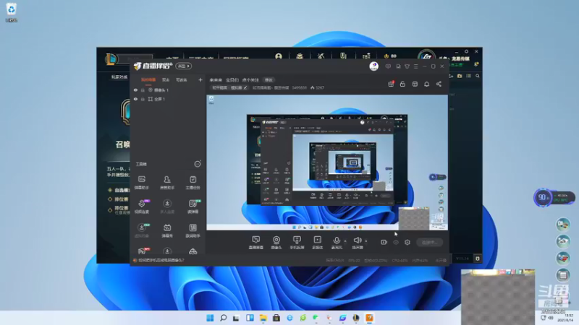Expand more tools with the circled dots icon
This screenshot has width=579, height=325.
(198, 164)
